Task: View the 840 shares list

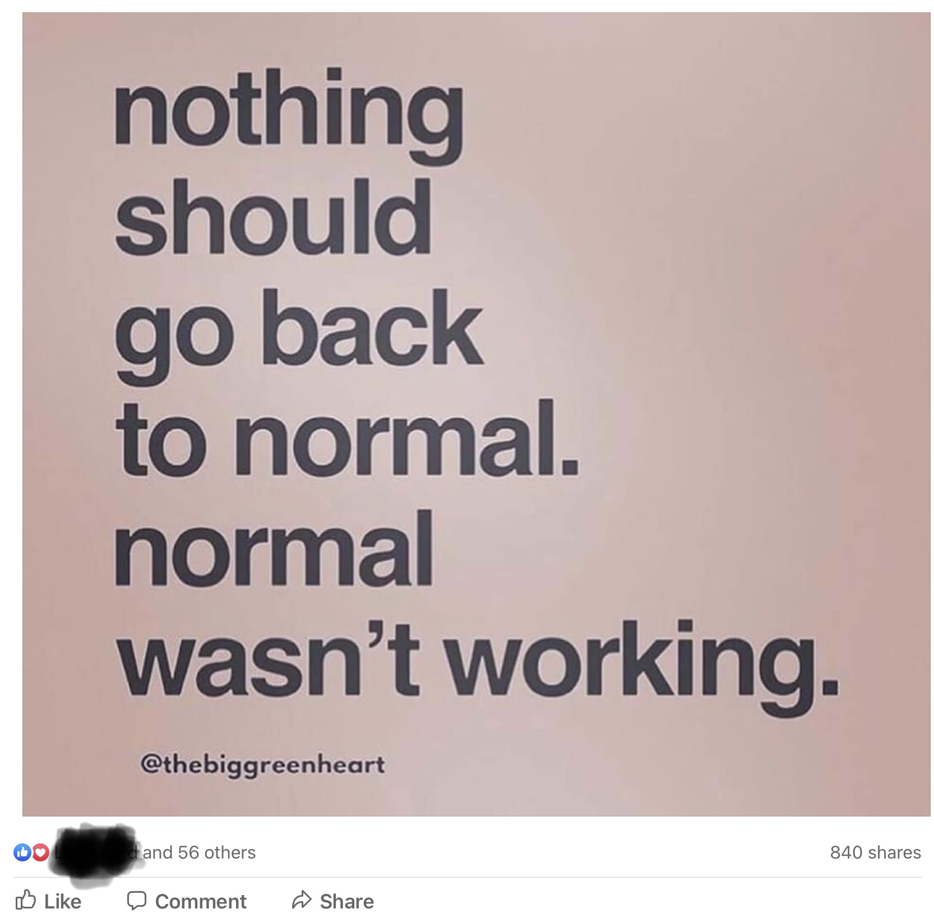Action: (x=875, y=852)
